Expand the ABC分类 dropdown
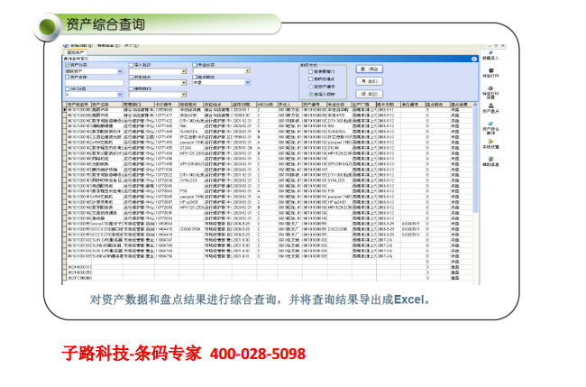 pos(122,94)
